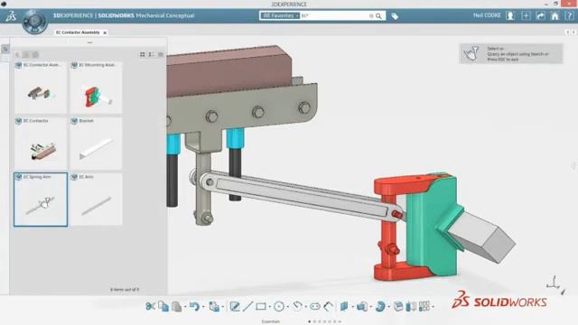Select the EC Spring Arm result thumbnail

(41, 200)
